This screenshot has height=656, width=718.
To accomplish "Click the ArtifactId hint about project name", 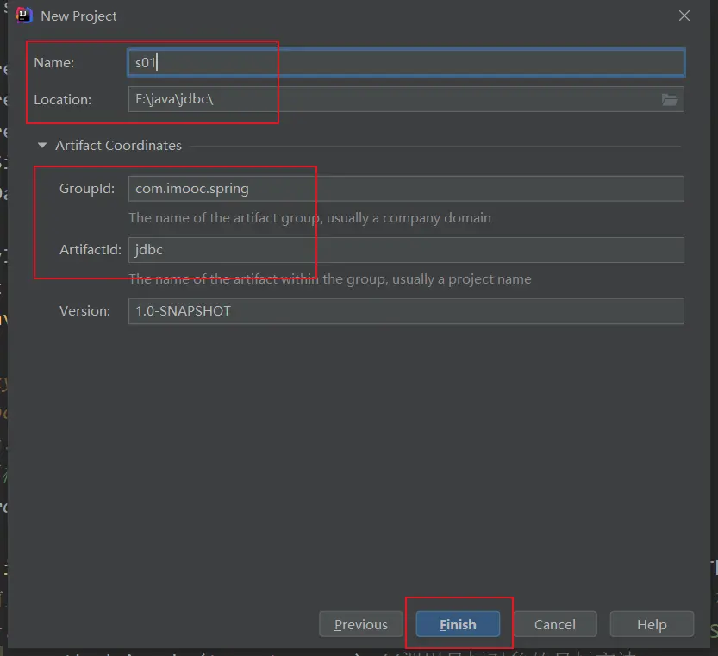I will [x=330, y=279].
